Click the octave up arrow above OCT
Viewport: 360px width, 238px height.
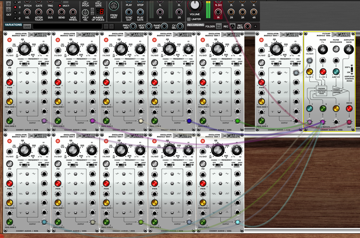coord(9,4)
